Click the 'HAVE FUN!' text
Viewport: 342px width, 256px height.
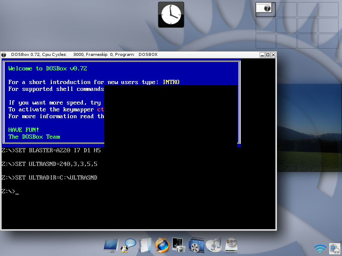pos(24,130)
